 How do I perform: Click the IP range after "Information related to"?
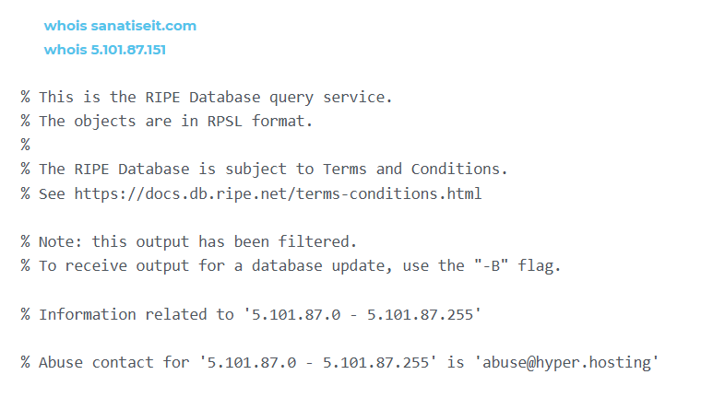362,314
